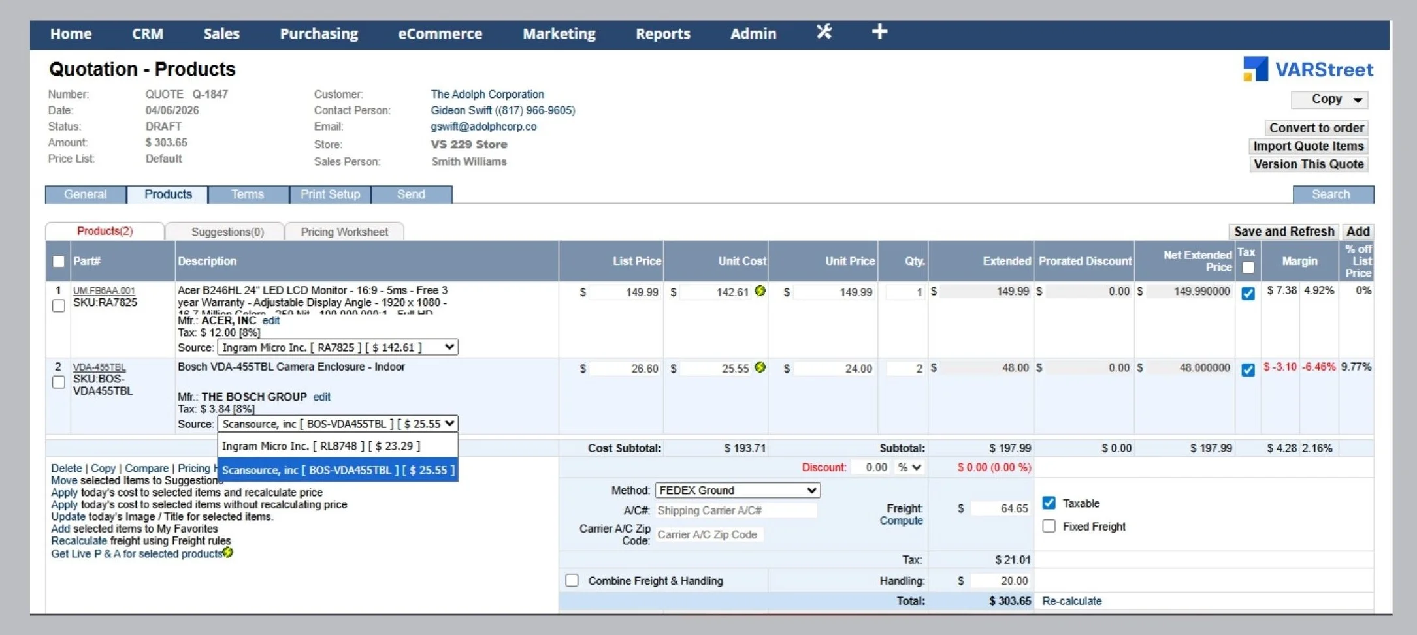Open The Adolph Corporation customer link
Viewport: 1417px width, 635px height.
[x=487, y=94]
